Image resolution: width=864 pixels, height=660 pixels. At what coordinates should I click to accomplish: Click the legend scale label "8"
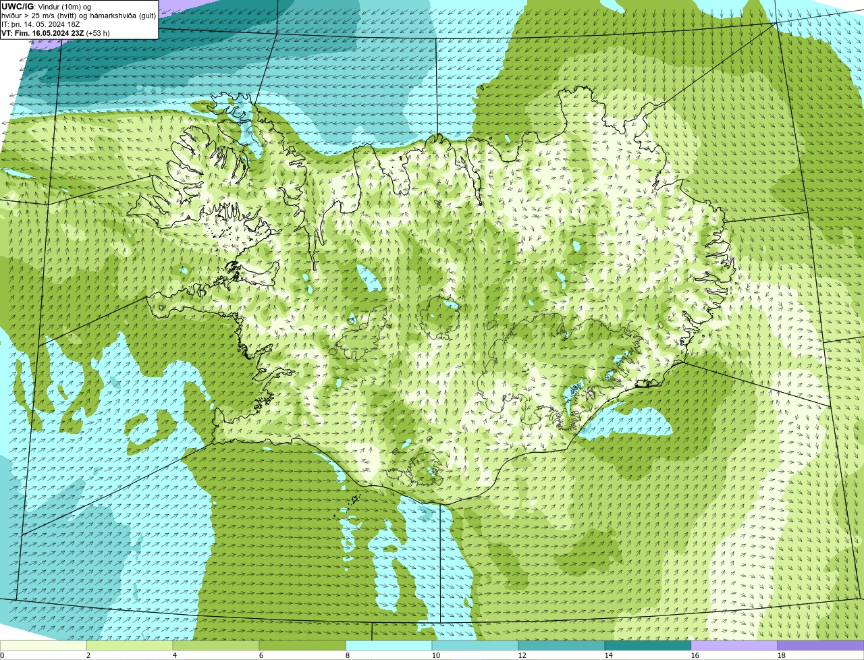coord(348,655)
